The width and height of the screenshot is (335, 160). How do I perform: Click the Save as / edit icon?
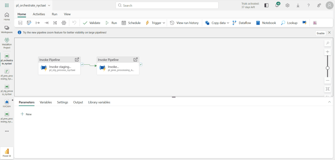tap(29, 23)
